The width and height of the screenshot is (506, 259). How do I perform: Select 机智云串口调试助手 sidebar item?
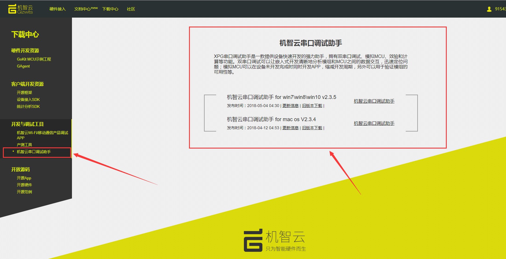coord(34,152)
